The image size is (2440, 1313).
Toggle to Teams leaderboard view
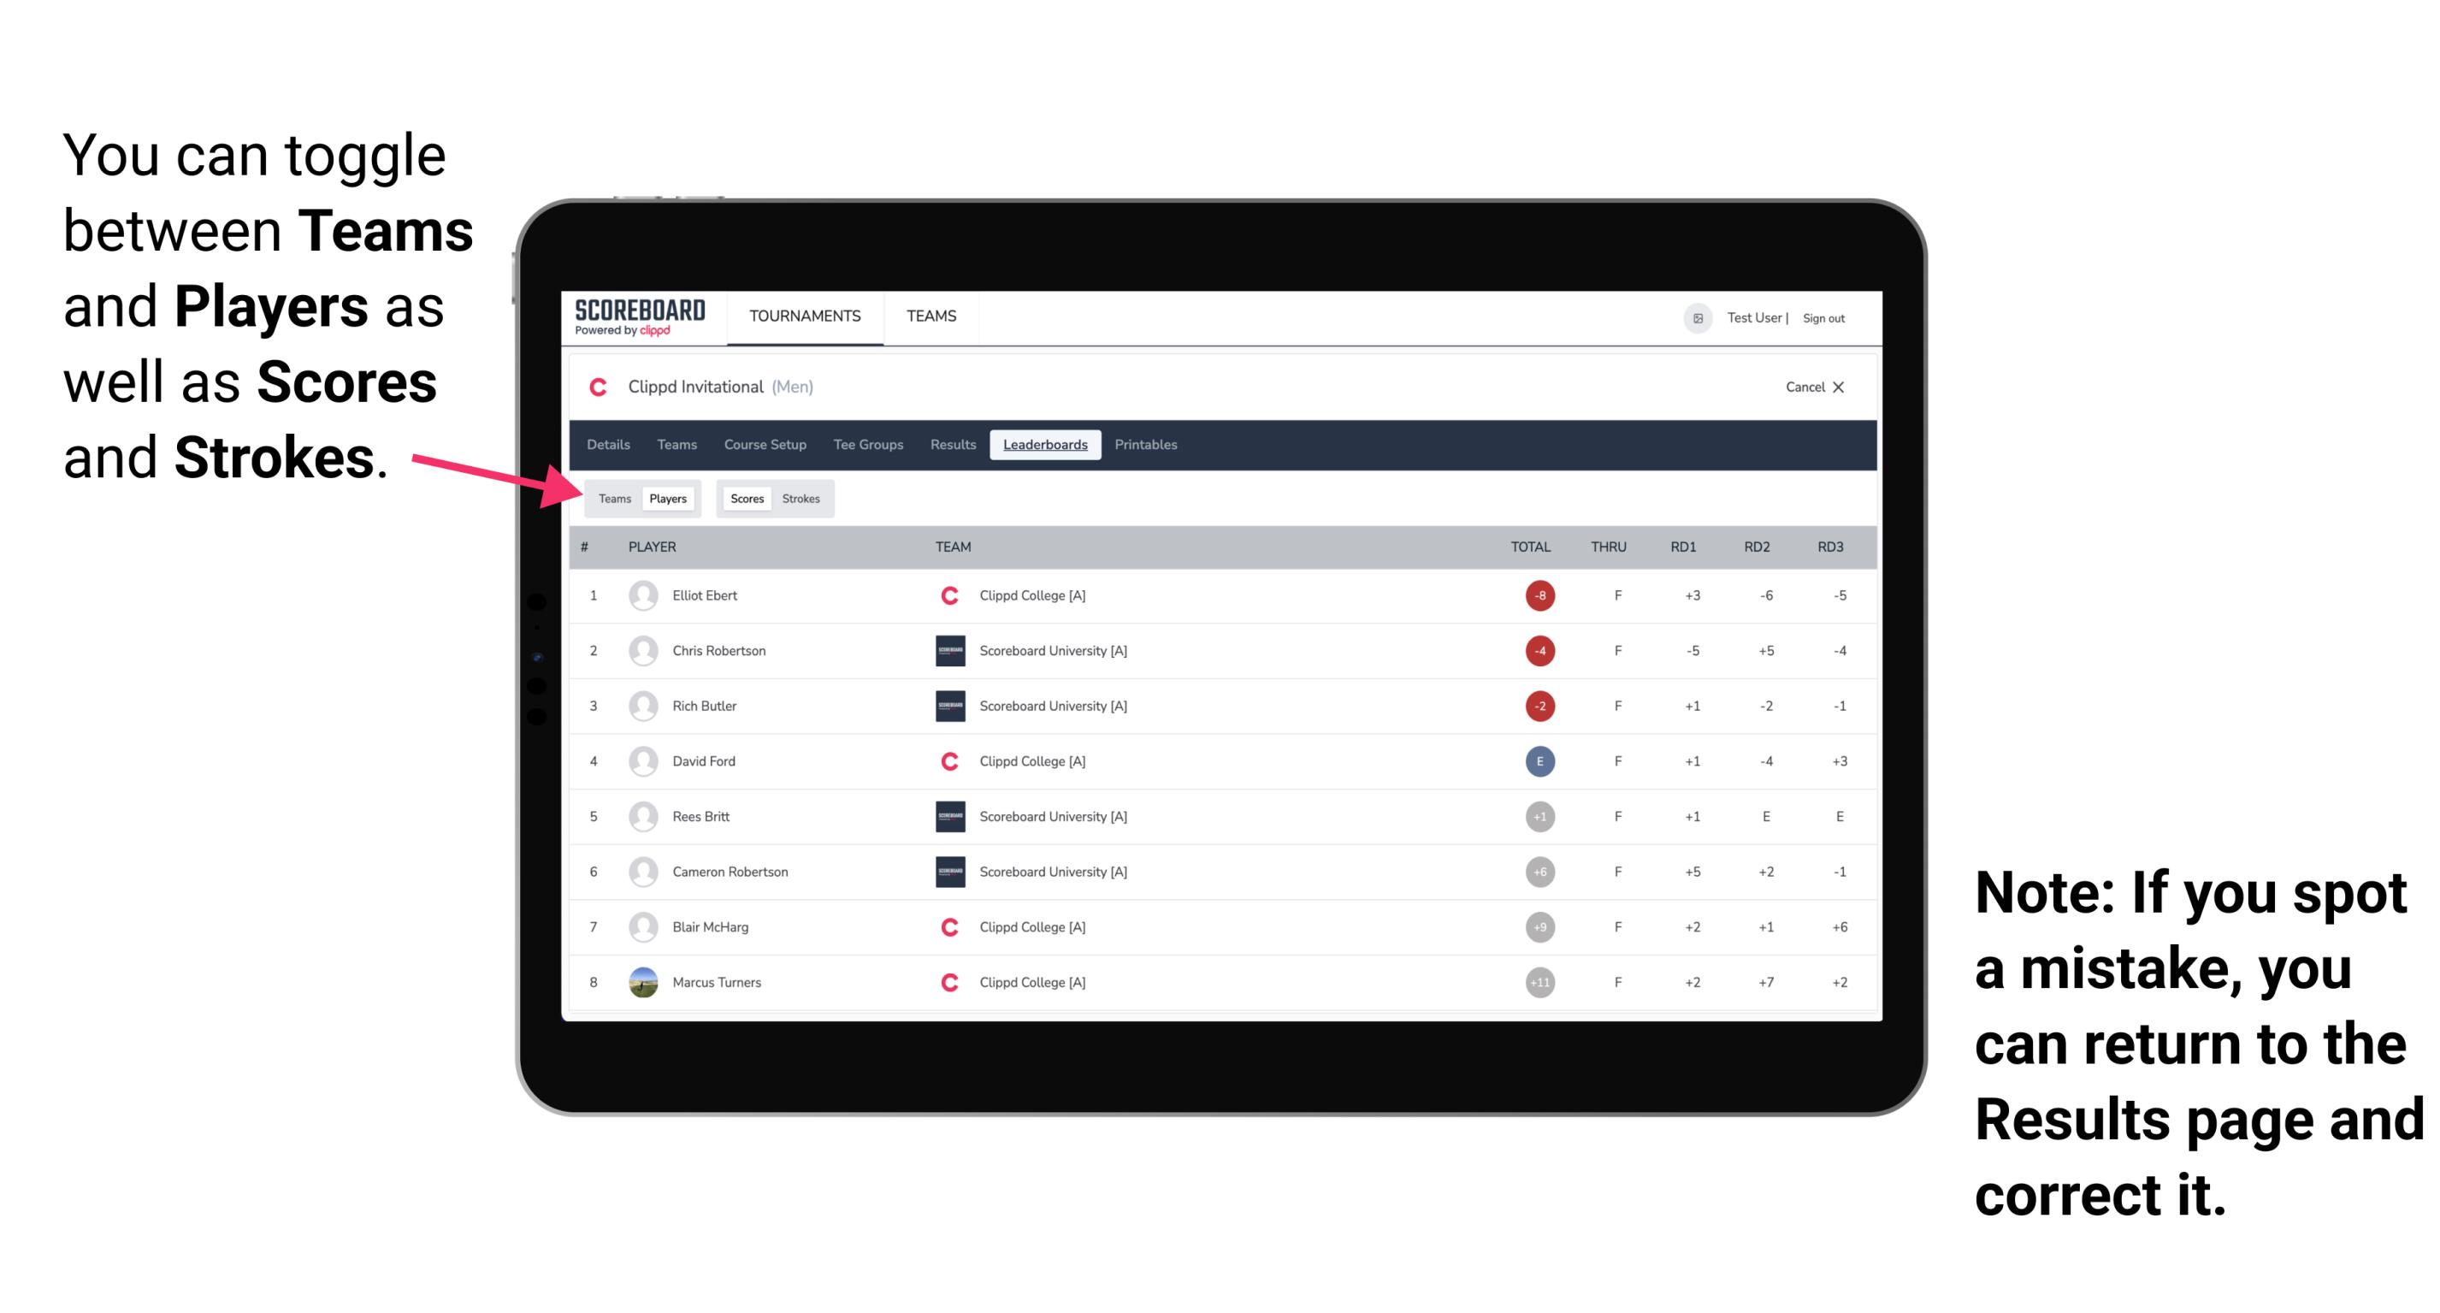click(614, 498)
